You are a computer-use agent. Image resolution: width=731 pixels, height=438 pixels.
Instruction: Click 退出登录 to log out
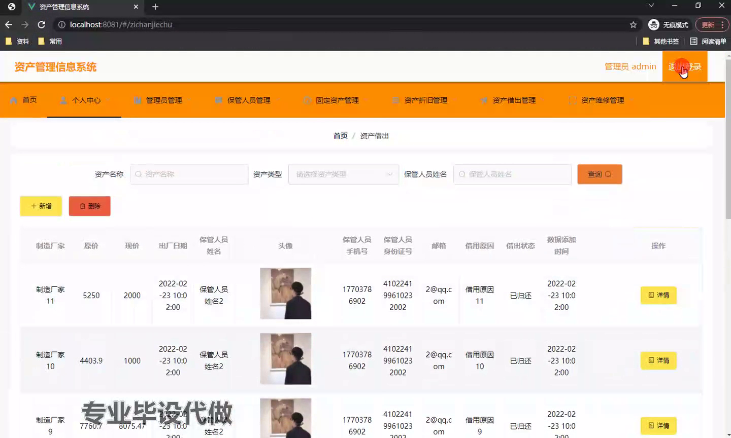(x=685, y=66)
